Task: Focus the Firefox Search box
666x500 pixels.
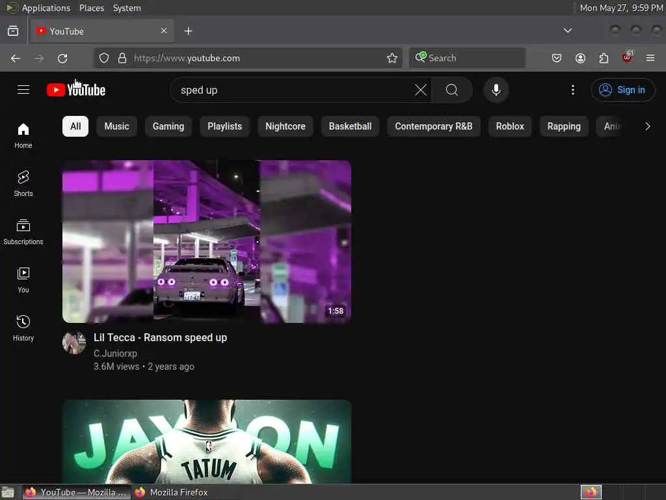Action: pyautogui.click(x=467, y=58)
